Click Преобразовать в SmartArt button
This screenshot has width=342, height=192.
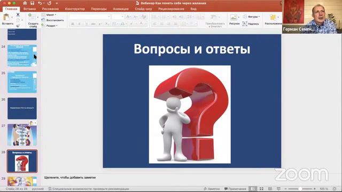(x=215, y=21)
